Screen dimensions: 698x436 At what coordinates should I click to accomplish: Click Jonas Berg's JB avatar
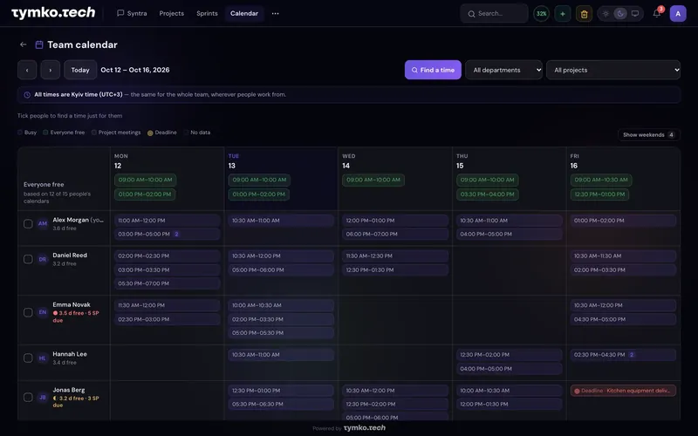point(43,398)
